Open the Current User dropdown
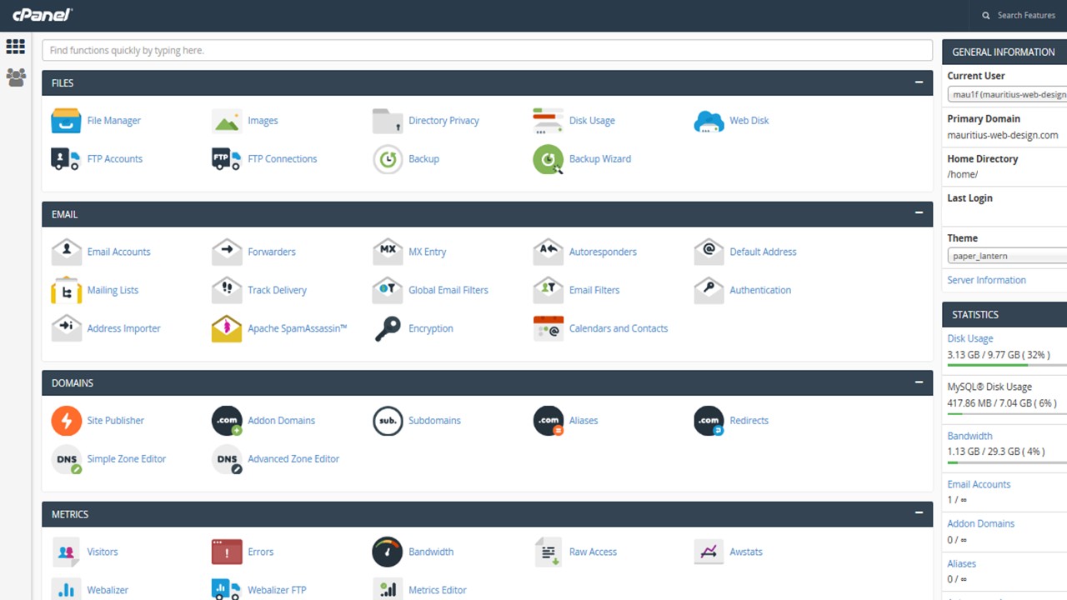The width and height of the screenshot is (1067, 600). point(1007,94)
